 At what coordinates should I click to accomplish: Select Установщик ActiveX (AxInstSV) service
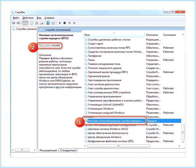pos(133,105)
